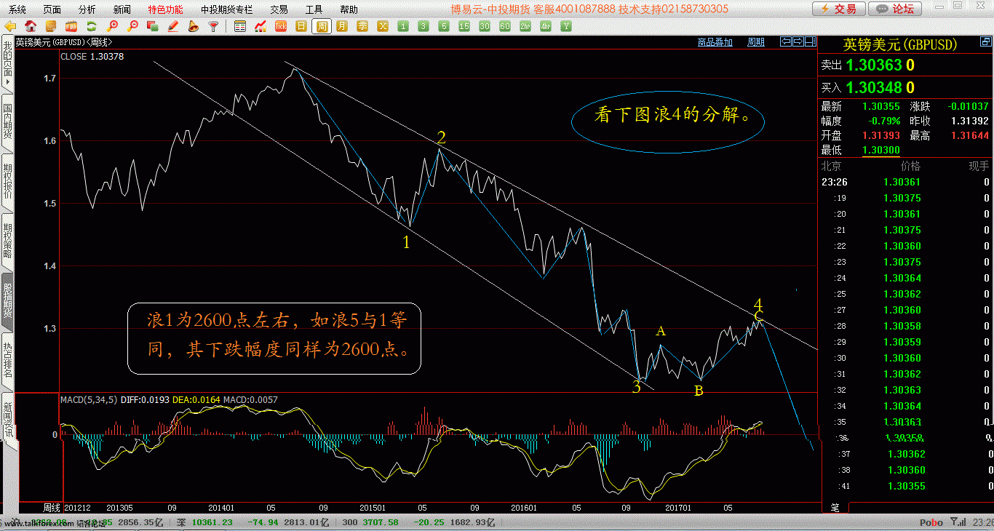Select the 2hr period button

[x=525, y=26]
